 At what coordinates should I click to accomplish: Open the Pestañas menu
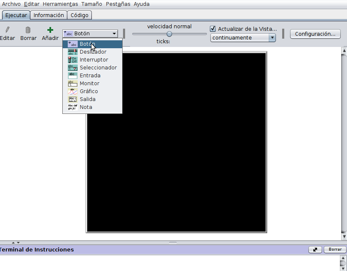pyautogui.click(x=118, y=4)
